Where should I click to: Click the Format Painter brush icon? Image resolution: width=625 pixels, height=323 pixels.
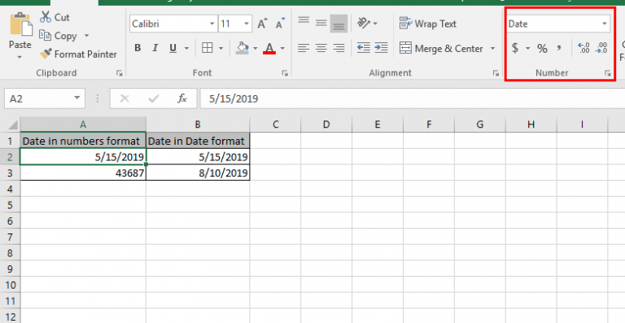46,54
